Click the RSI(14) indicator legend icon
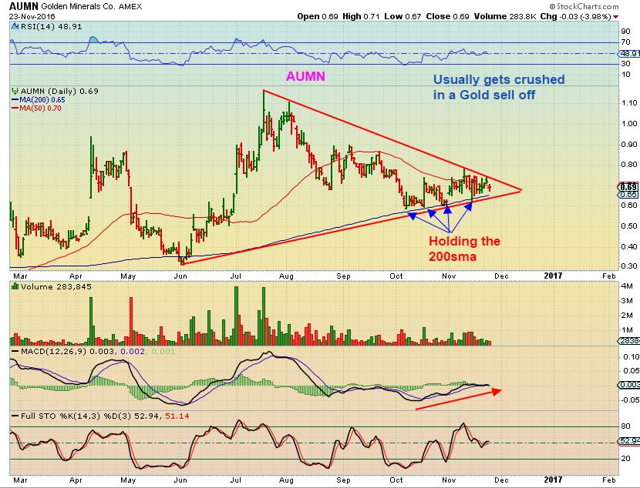The height and width of the screenshot is (488, 640). click(15, 26)
